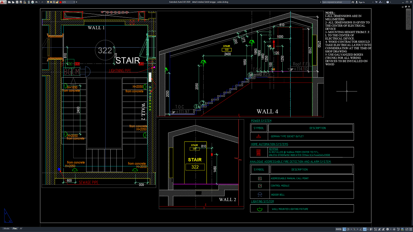This screenshot has width=413, height=232.
Task: Click the red layer color swatch
Action: pos(60,2)
